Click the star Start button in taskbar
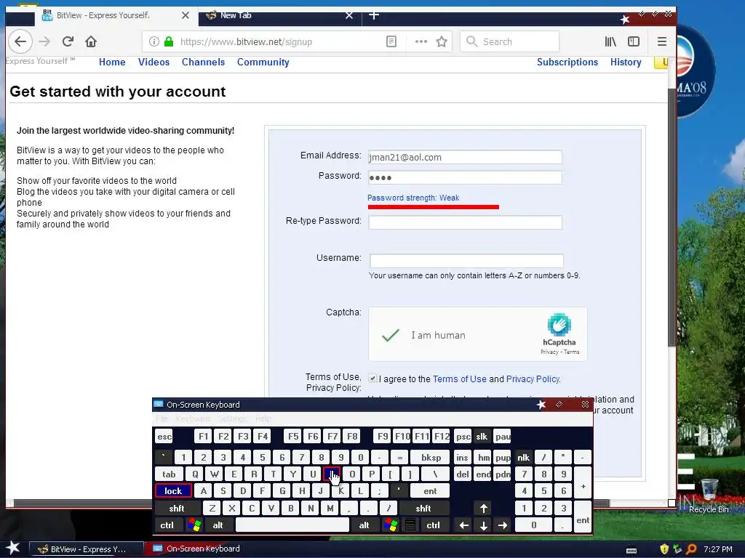The height and width of the screenshot is (558, 745). (x=13, y=548)
